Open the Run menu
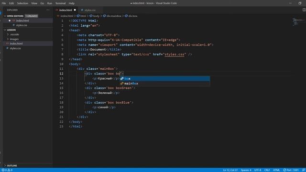Image resolution: width=306 pixels, height=172 pixels. (50, 3)
